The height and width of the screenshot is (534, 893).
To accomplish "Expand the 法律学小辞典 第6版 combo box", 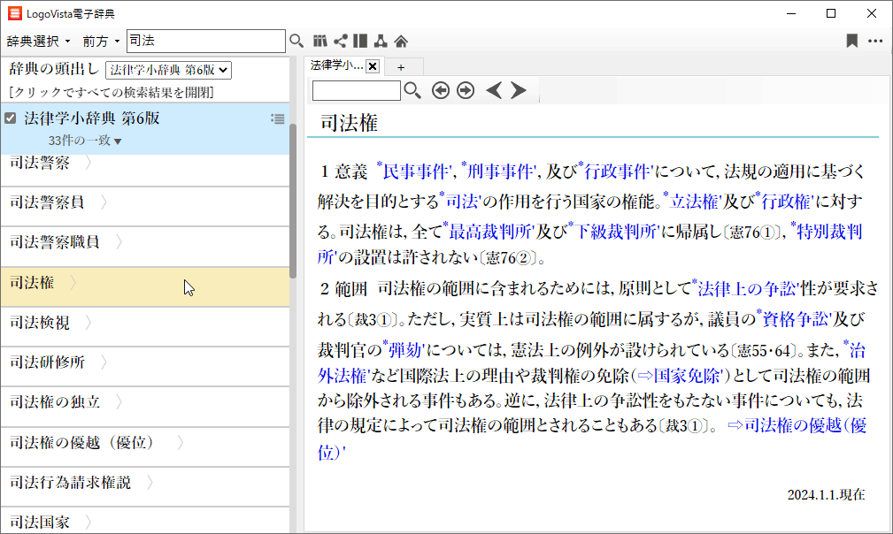I will tap(168, 69).
